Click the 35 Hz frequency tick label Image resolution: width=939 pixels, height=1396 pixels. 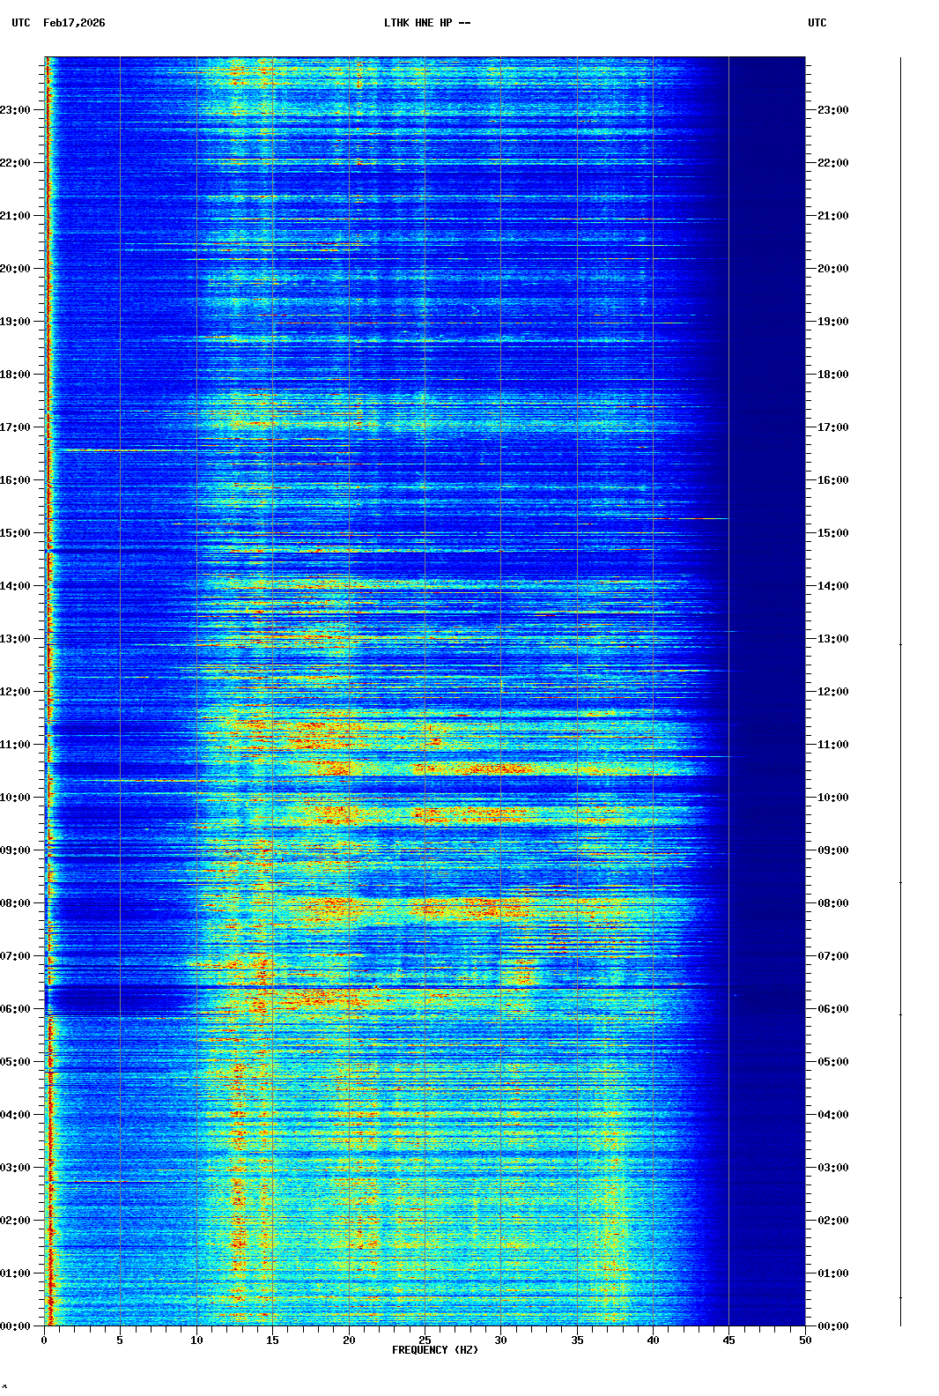(x=577, y=1340)
